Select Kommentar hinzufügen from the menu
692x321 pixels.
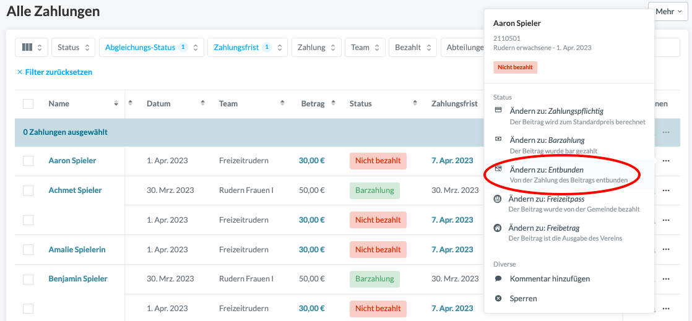click(550, 279)
